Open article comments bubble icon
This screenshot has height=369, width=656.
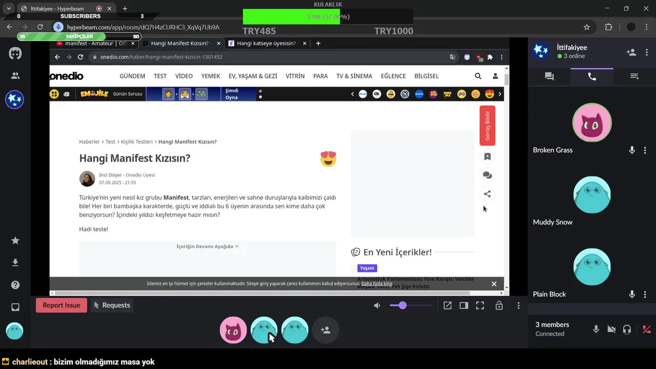tap(487, 175)
